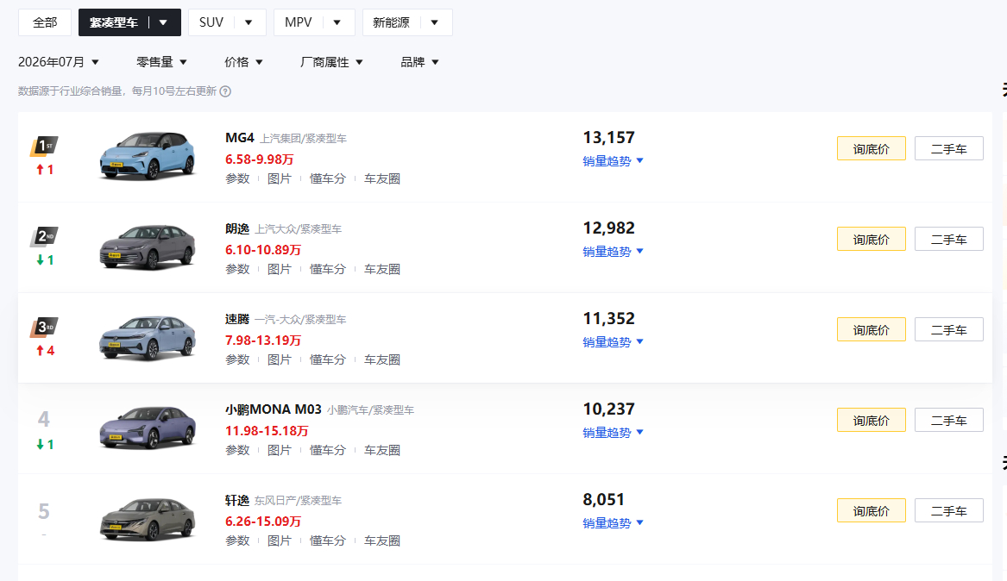1007x581 pixels.
Task: Open the 小鹏MONA M03 title link
Action: click(x=273, y=409)
